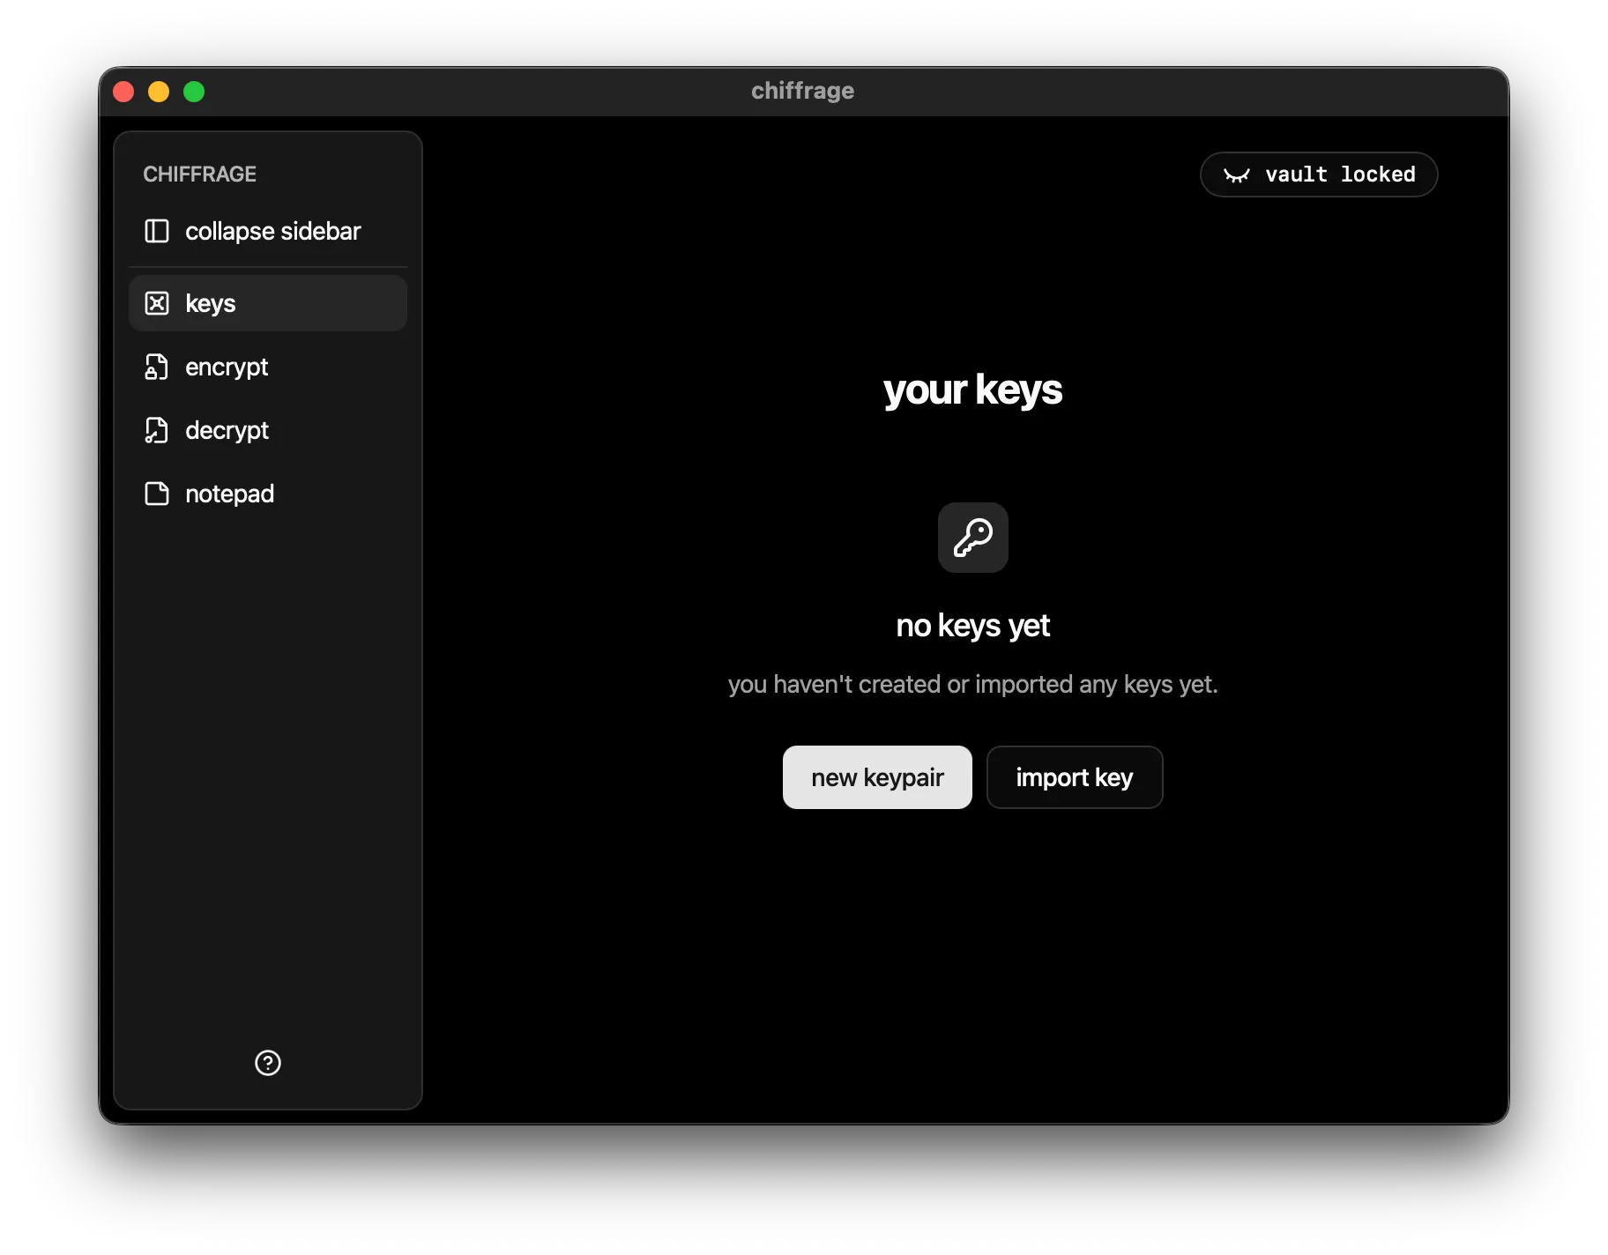1608x1255 pixels.
Task: Maximize window with green button
Action: pyautogui.click(x=194, y=92)
